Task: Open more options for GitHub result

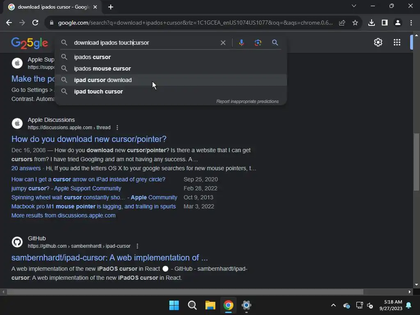Action: (137, 246)
